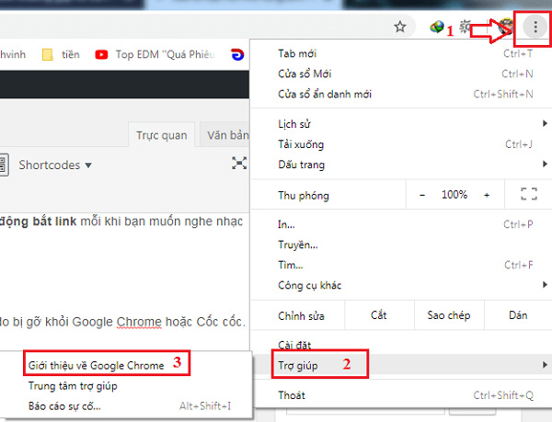The width and height of the screenshot is (552, 422).
Task: Click the fullscreen zoom icon in menu
Action: 529,194
